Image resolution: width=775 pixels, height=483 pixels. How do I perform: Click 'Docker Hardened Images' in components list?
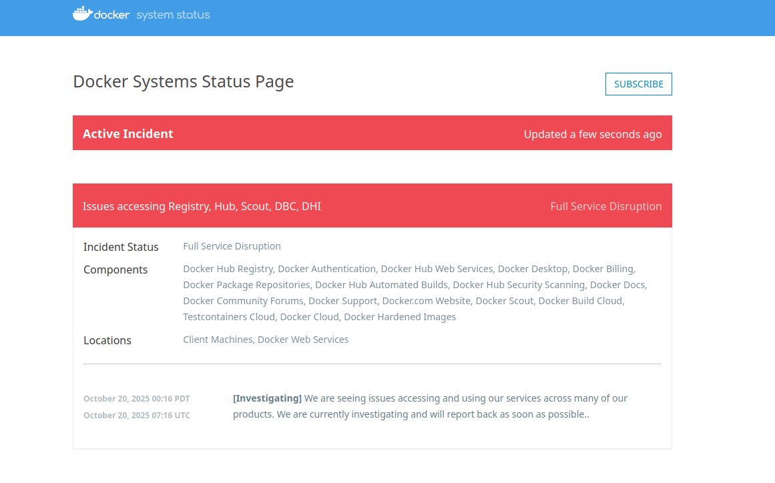click(400, 317)
